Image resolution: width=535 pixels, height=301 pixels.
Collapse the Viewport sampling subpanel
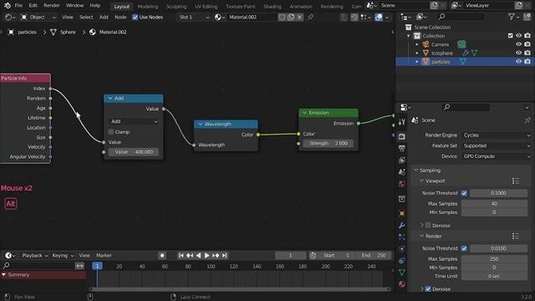[x=421, y=181]
